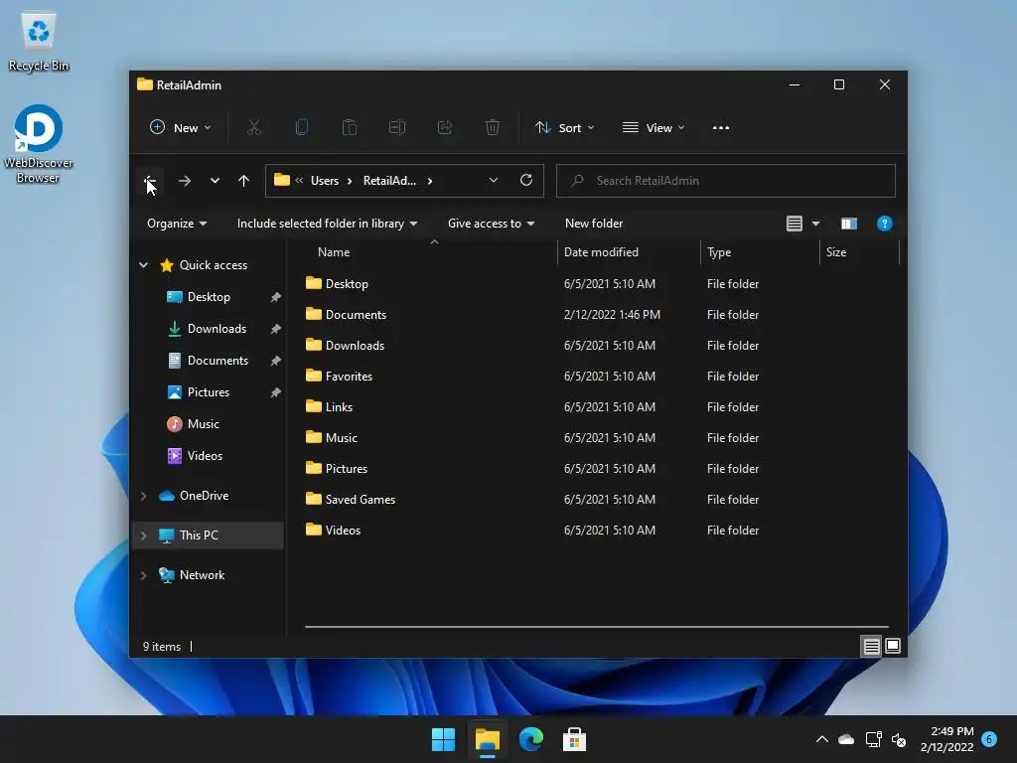Select the Favorites folder row

click(x=532, y=377)
